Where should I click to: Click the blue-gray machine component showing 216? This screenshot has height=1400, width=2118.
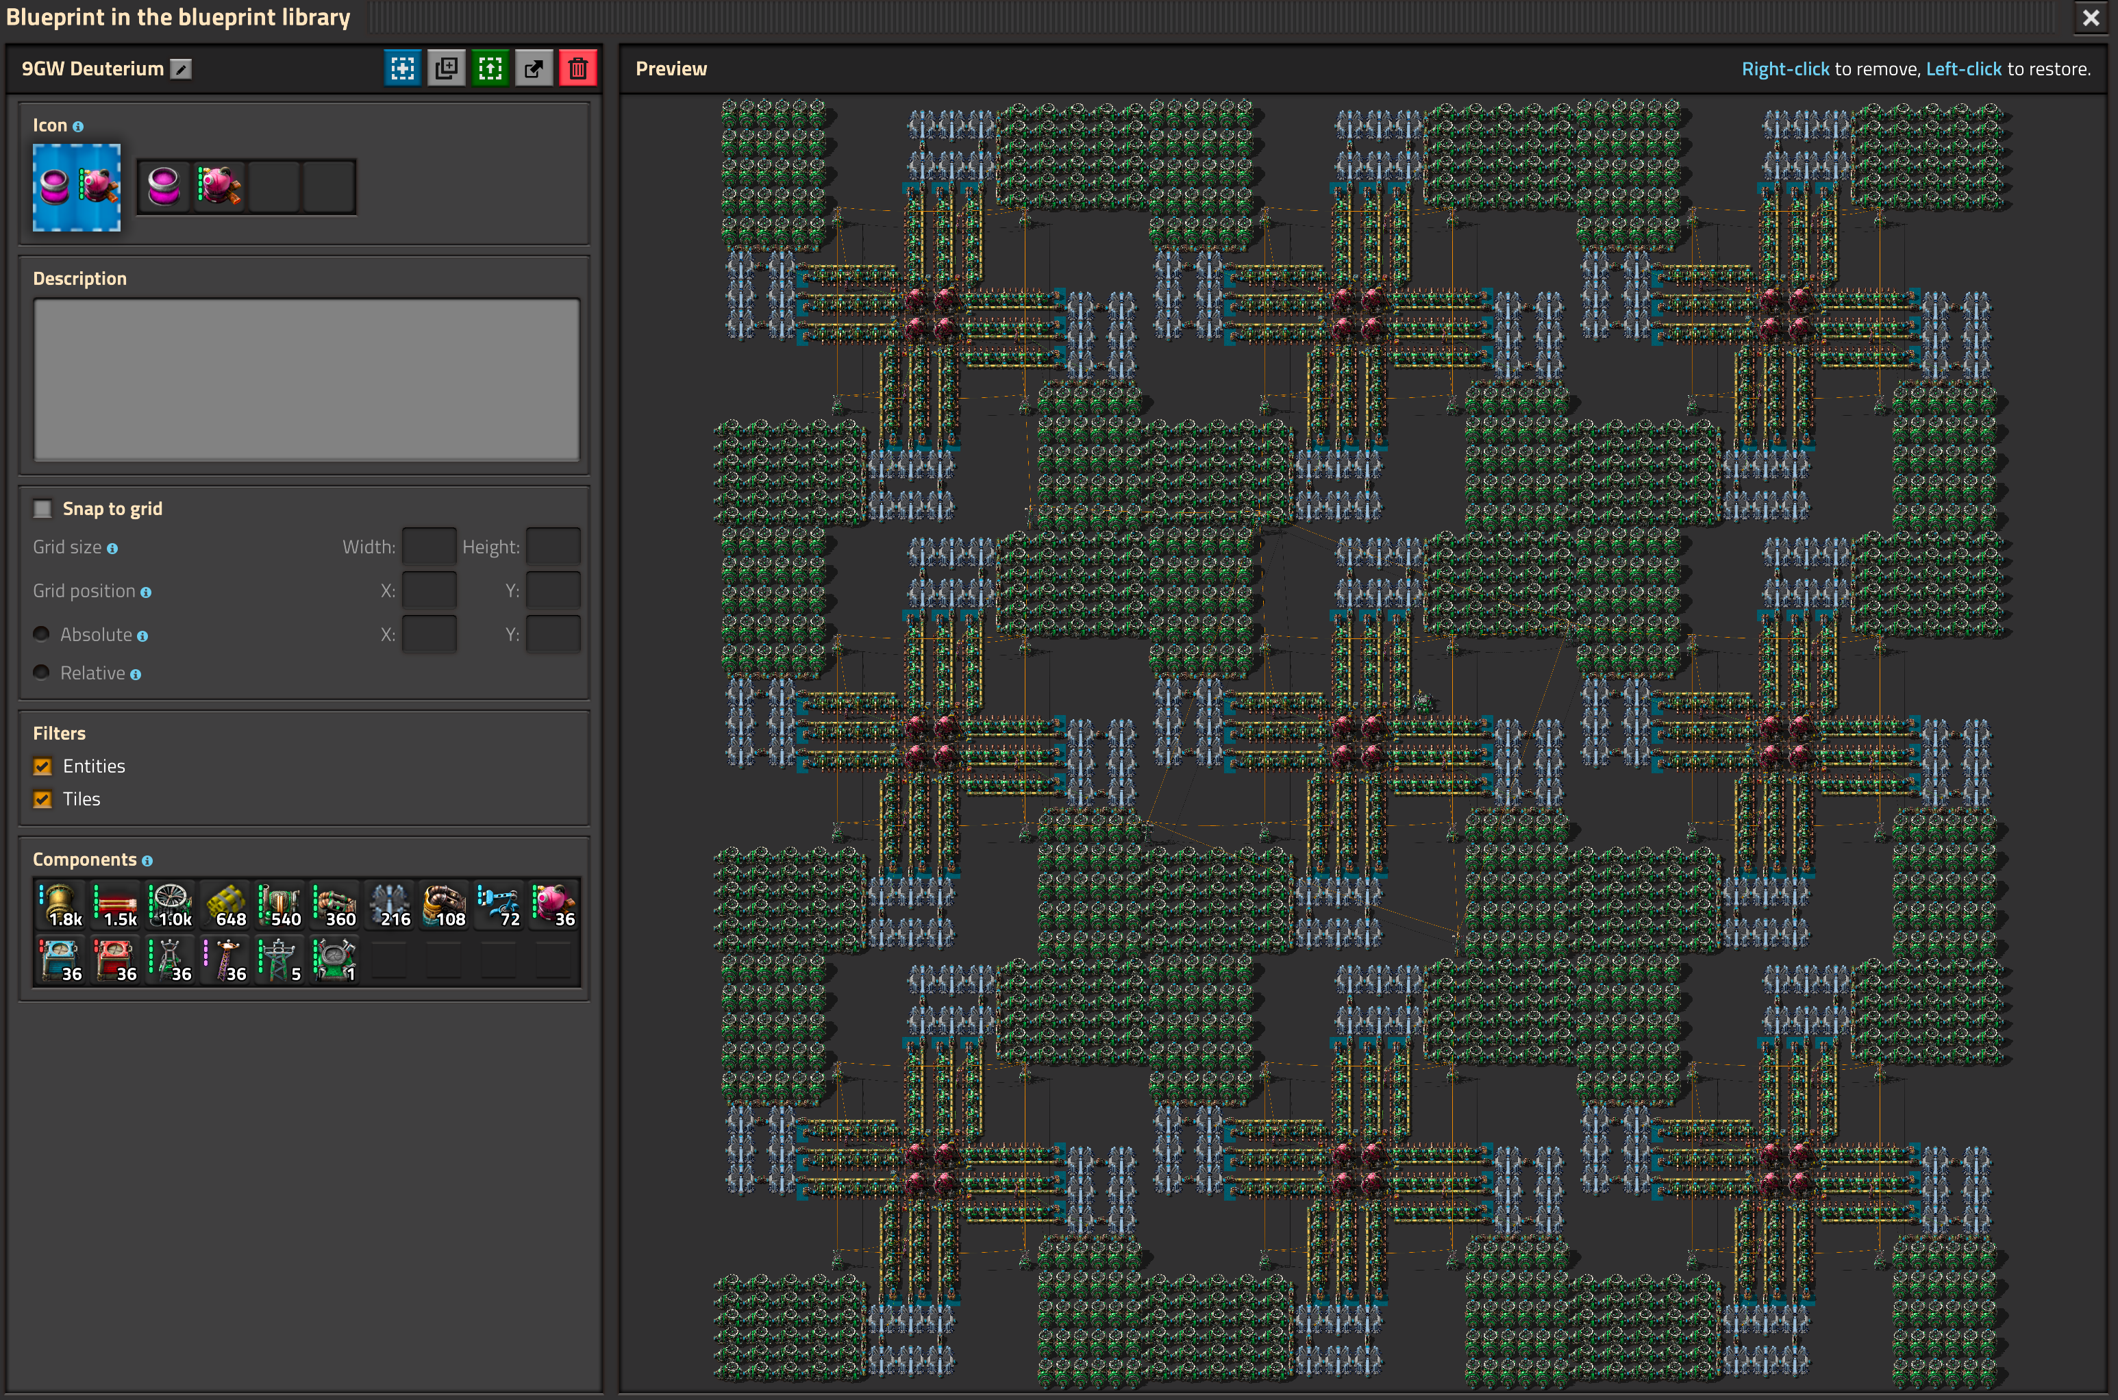pyautogui.click(x=390, y=905)
